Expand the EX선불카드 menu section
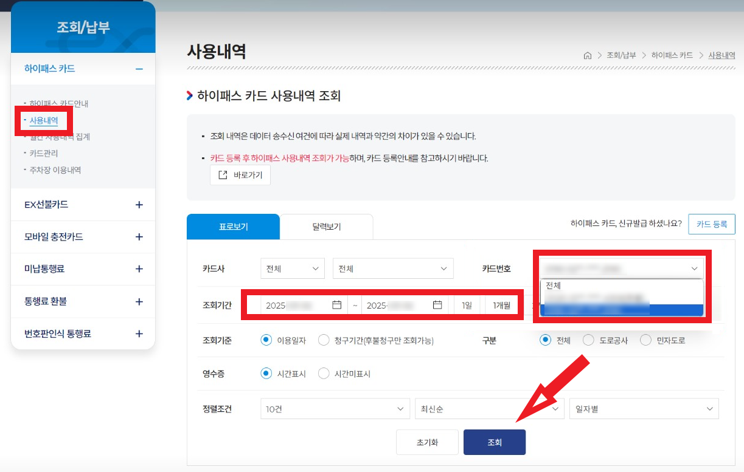744x472 pixels. click(139, 205)
